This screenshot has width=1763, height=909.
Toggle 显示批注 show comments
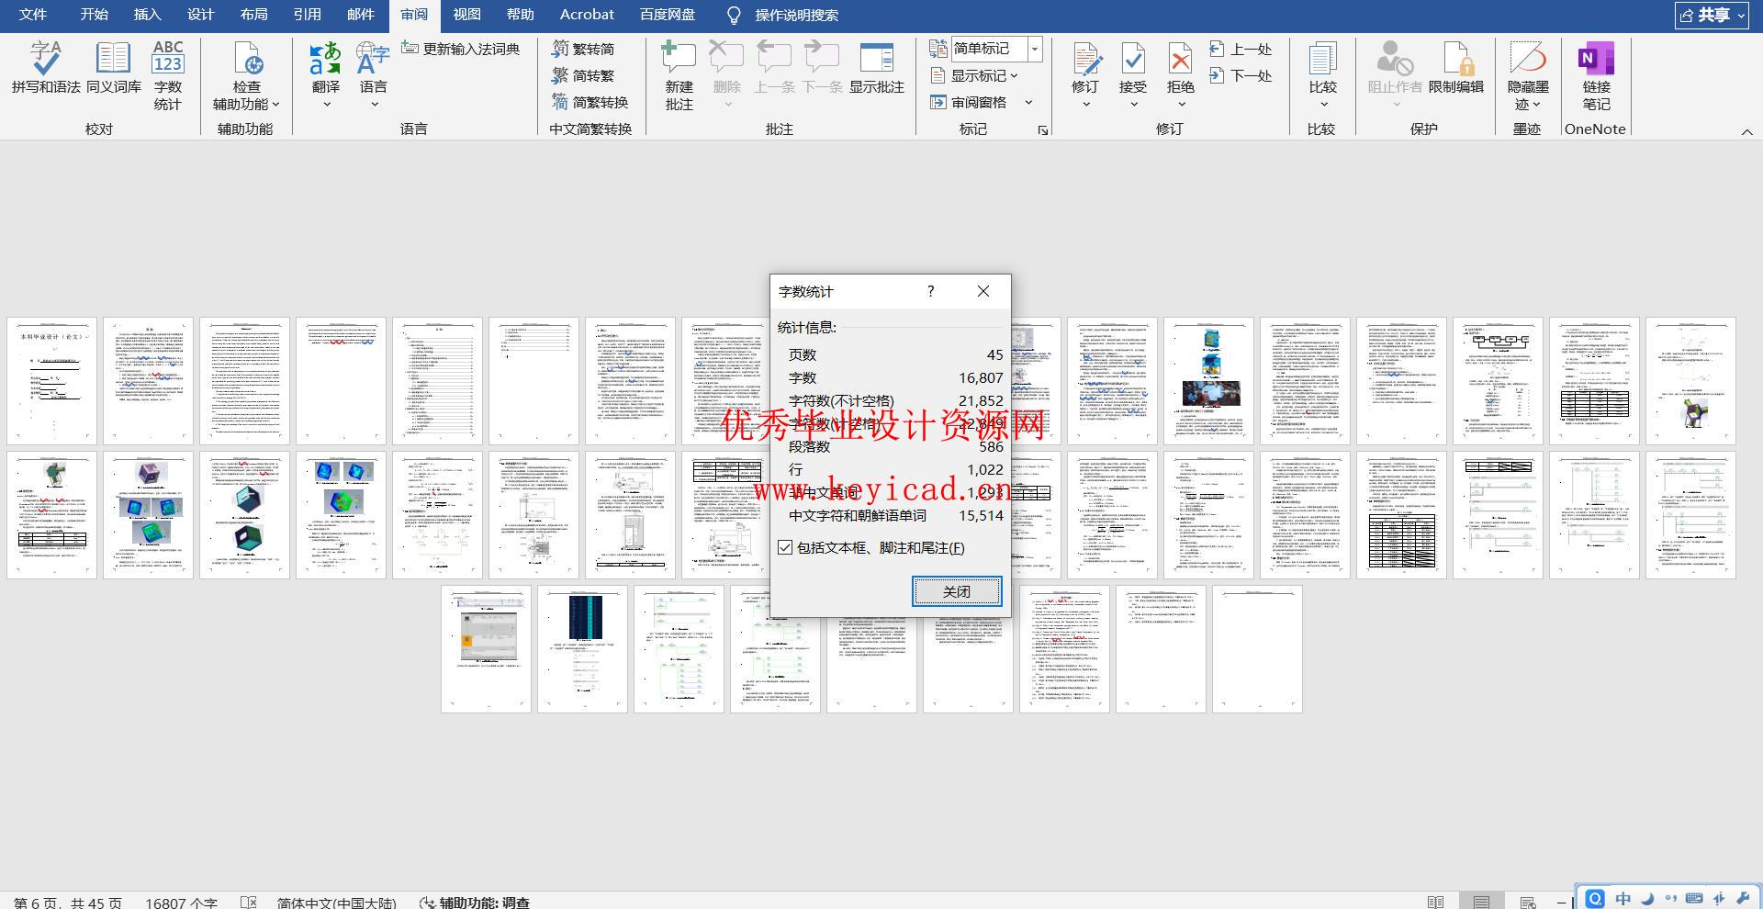point(877,68)
